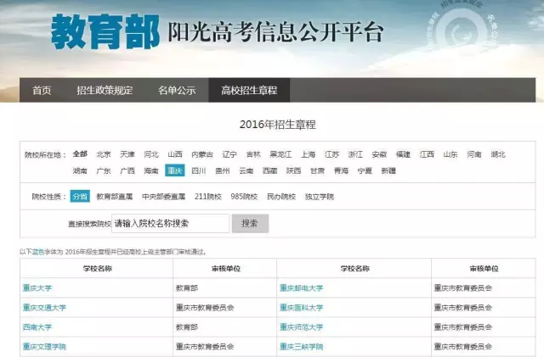Select the 江西 location filter
The height and width of the screenshot is (357, 544).
[x=427, y=154]
